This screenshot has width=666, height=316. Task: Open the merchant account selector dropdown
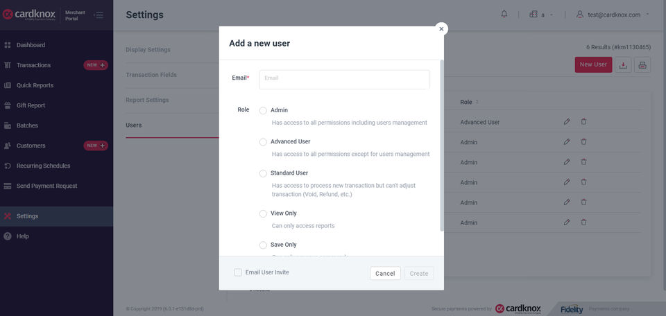click(x=541, y=15)
